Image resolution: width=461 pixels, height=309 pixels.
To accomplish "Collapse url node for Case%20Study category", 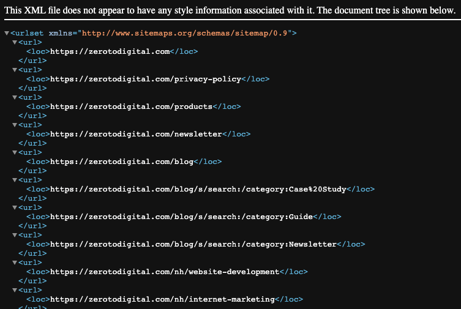I will tap(15, 180).
